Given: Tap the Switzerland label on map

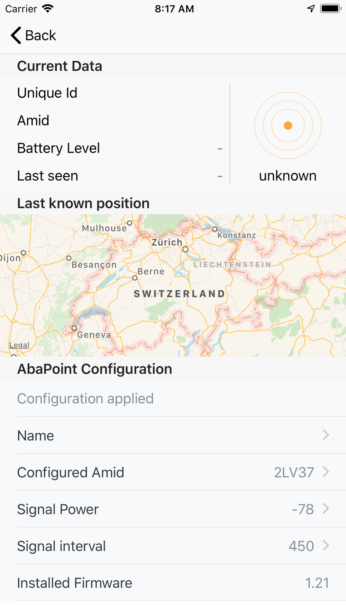Looking at the screenshot, I should (179, 294).
